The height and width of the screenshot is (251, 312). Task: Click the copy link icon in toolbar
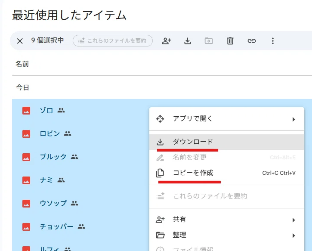(251, 41)
